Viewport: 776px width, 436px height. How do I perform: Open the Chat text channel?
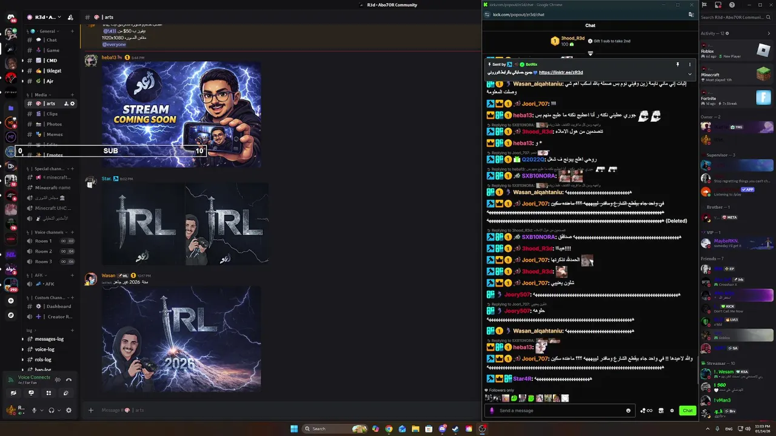click(51, 40)
